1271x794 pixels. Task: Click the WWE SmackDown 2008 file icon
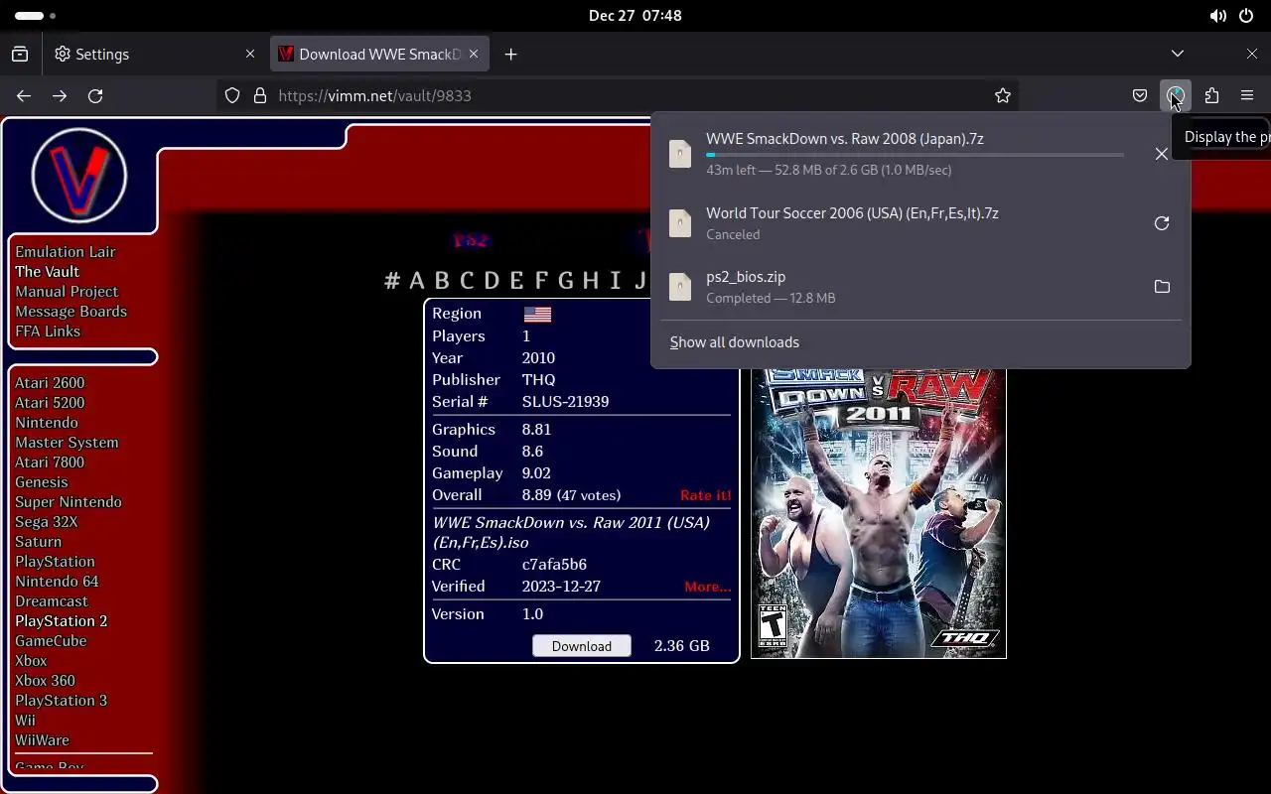680,154
